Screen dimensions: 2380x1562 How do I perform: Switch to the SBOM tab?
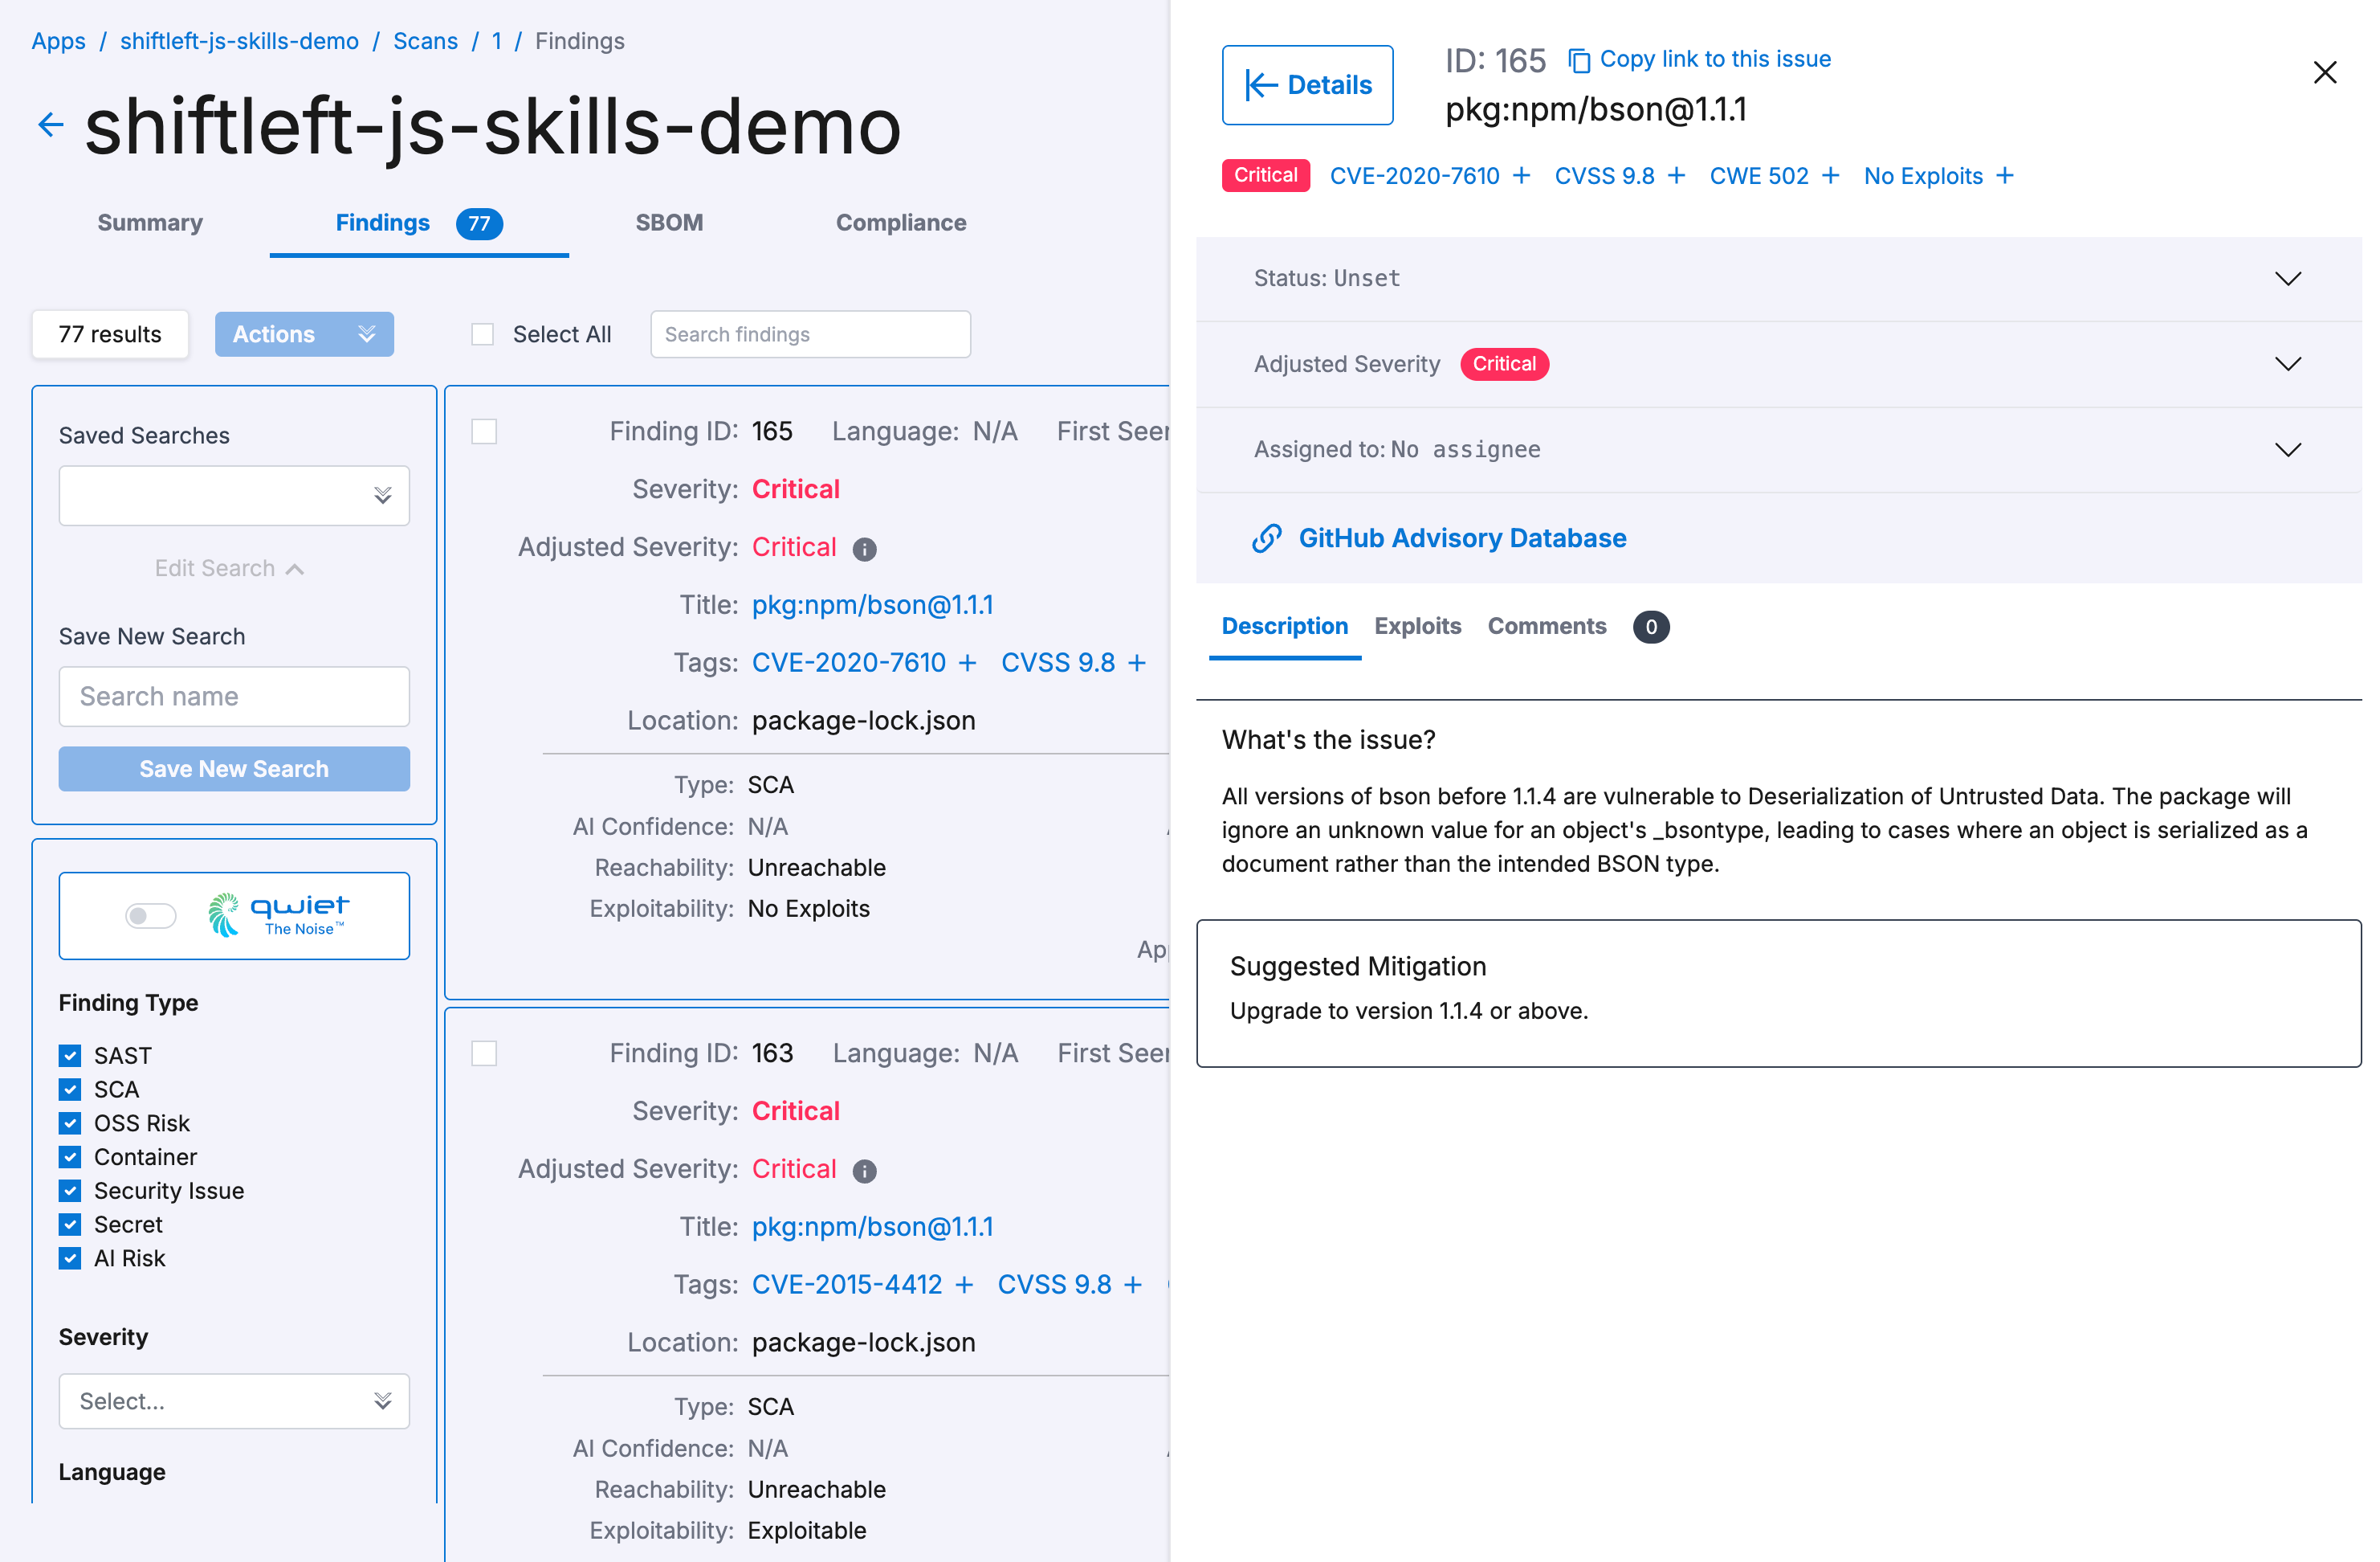coord(669,222)
